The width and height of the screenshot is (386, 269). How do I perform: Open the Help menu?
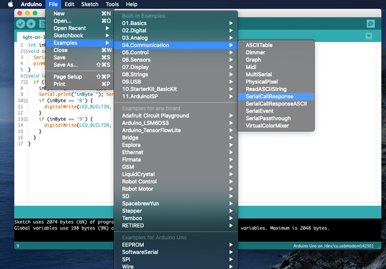pos(131,4)
